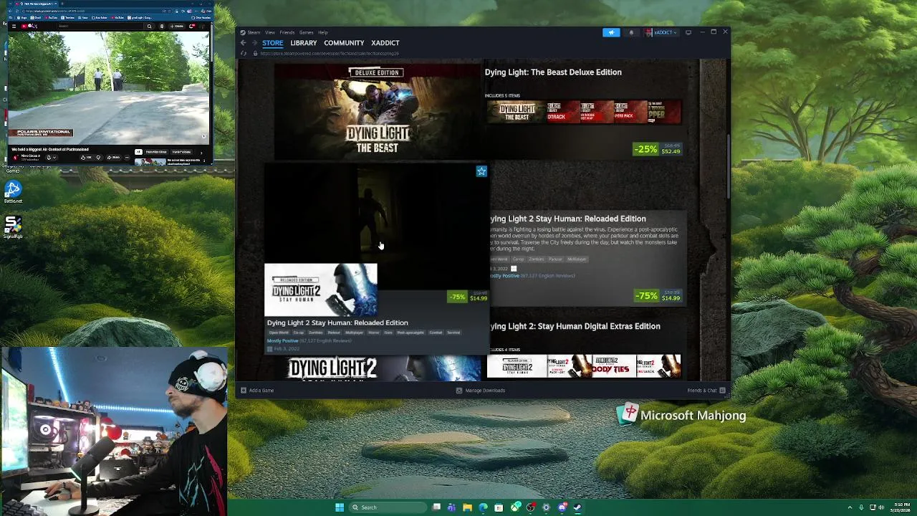The height and width of the screenshot is (516, 917).
Task: Click the Reloaded Edition small capsule thumbnail
Action: 321,290
